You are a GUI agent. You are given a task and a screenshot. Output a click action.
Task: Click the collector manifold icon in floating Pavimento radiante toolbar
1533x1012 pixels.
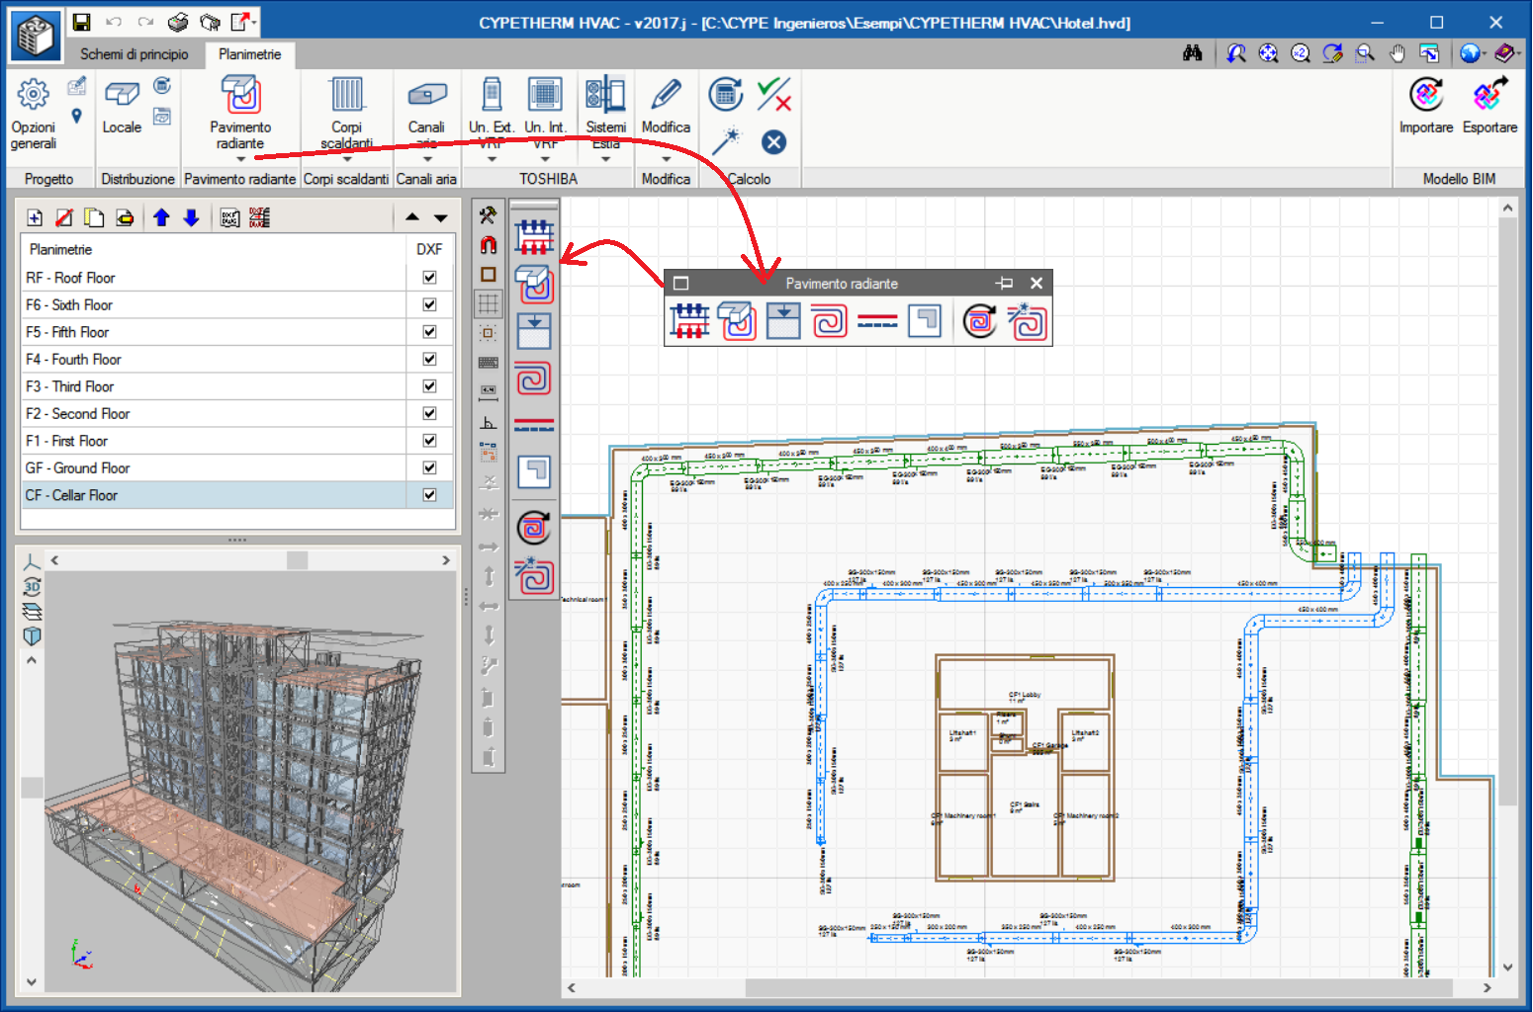689,321
